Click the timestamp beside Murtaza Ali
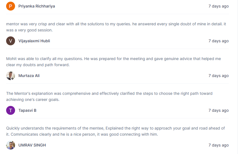Viewport: 238px width, 154px height. 218,76
